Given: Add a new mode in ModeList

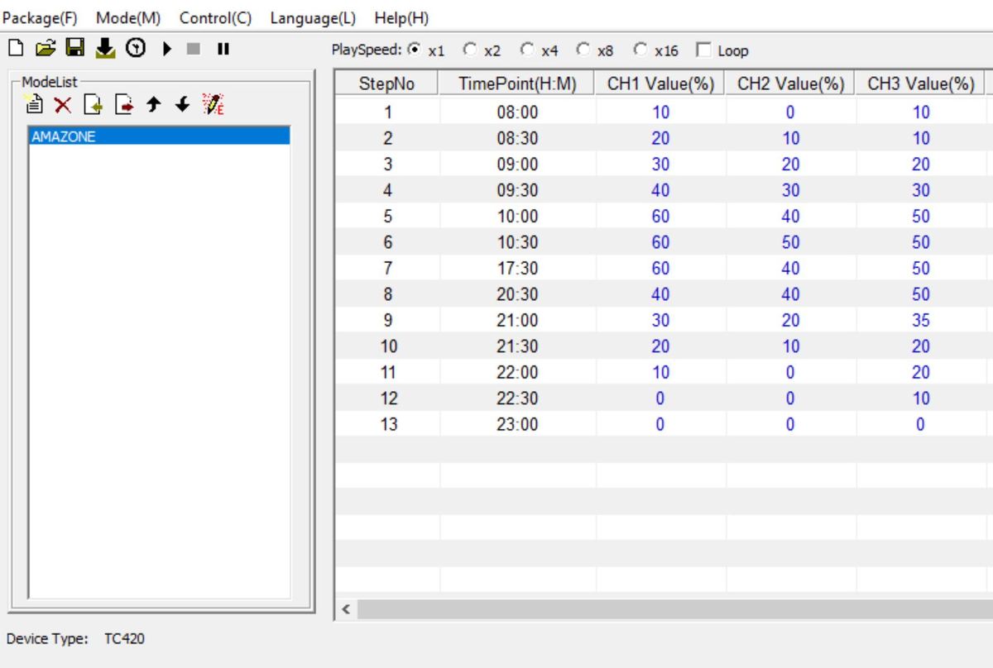Looking at the screenshot, I should [33, 103].
